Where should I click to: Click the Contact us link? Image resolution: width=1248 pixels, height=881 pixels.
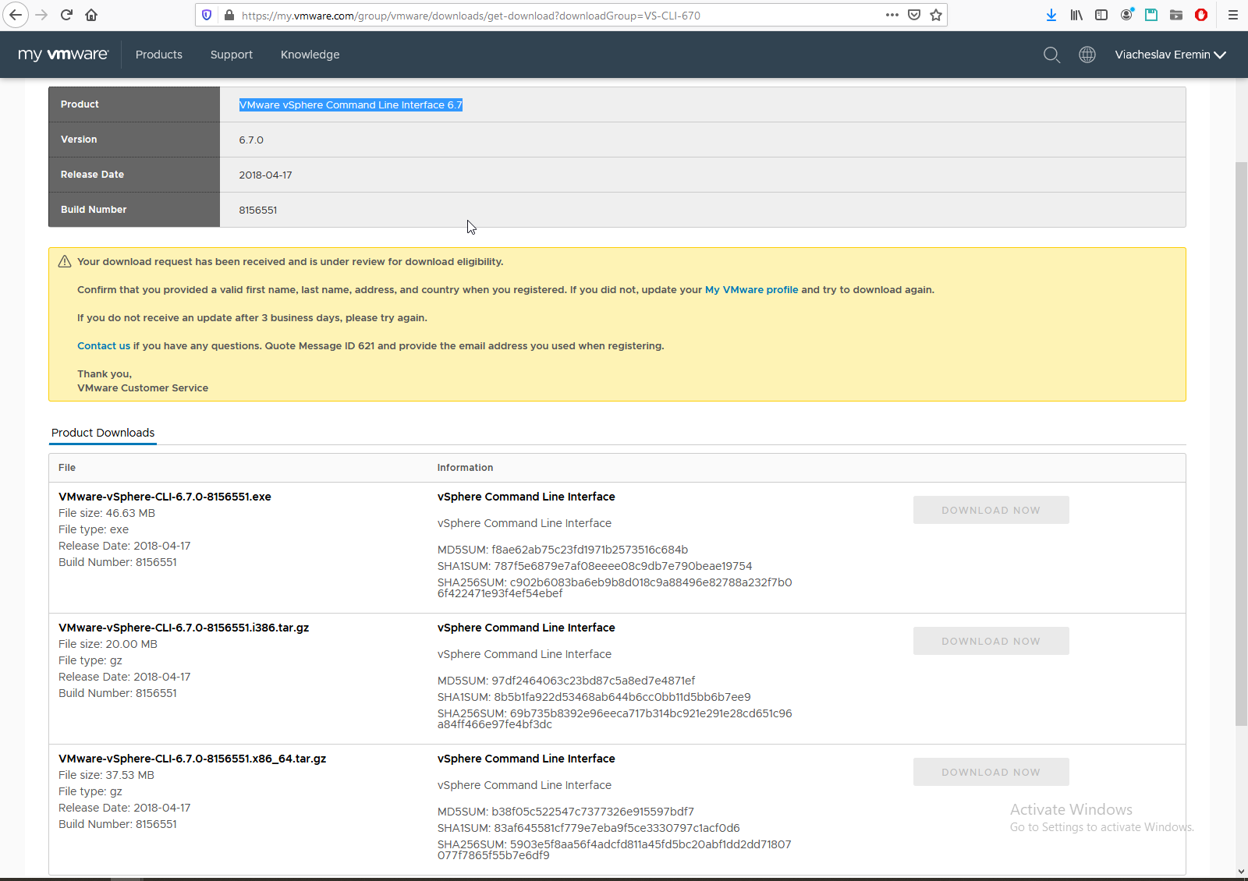tap(104, 346)
